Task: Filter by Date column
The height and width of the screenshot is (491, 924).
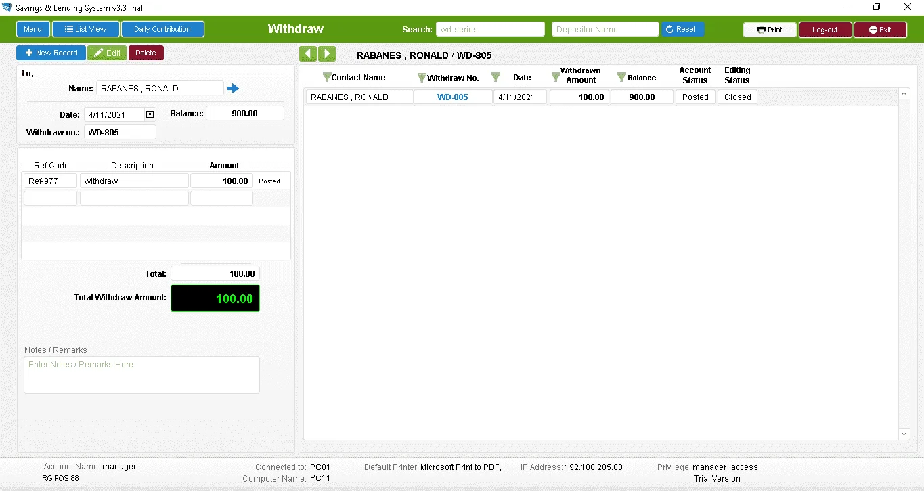Action: (x=496, y=77)
